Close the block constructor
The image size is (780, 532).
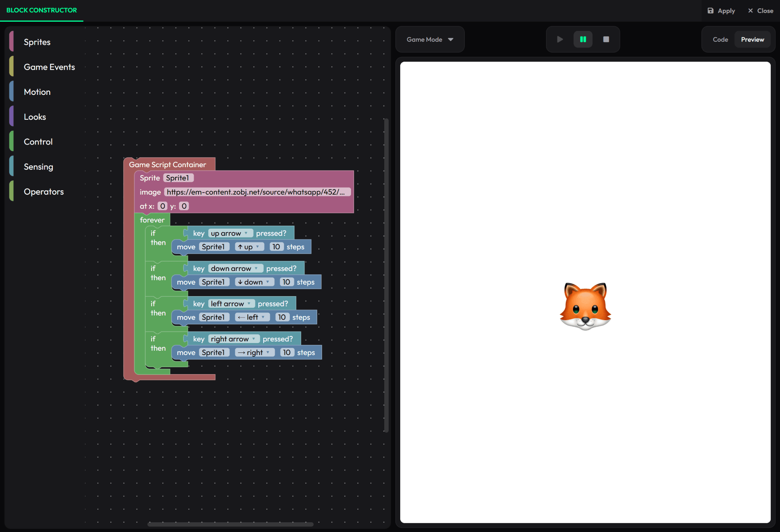click(760, 11)
